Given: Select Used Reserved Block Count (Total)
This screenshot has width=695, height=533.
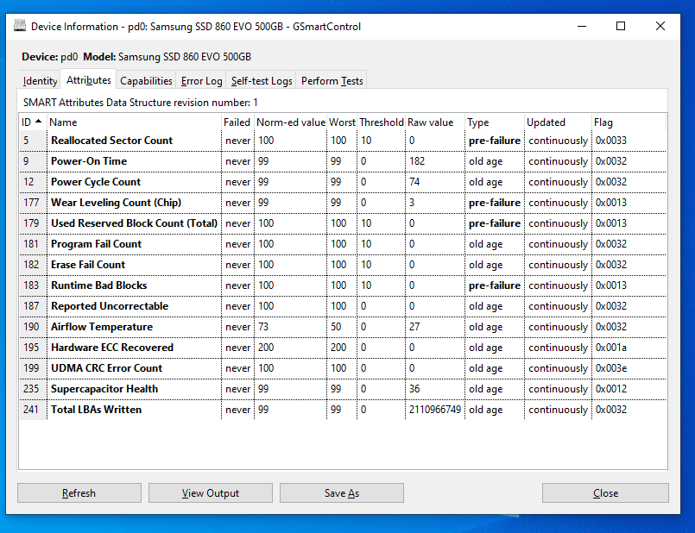Looking at the screenshot, I should (x=343, y=223).
